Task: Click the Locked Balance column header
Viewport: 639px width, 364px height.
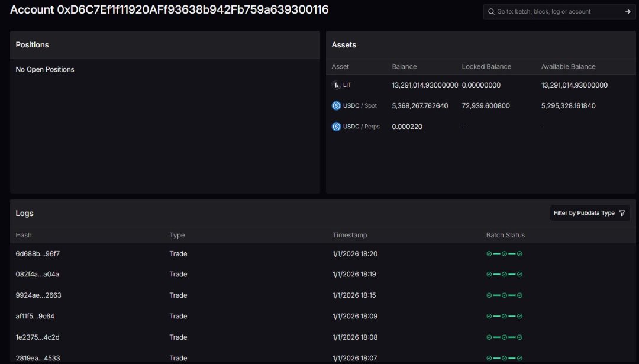Action: [x=486, y=66]
